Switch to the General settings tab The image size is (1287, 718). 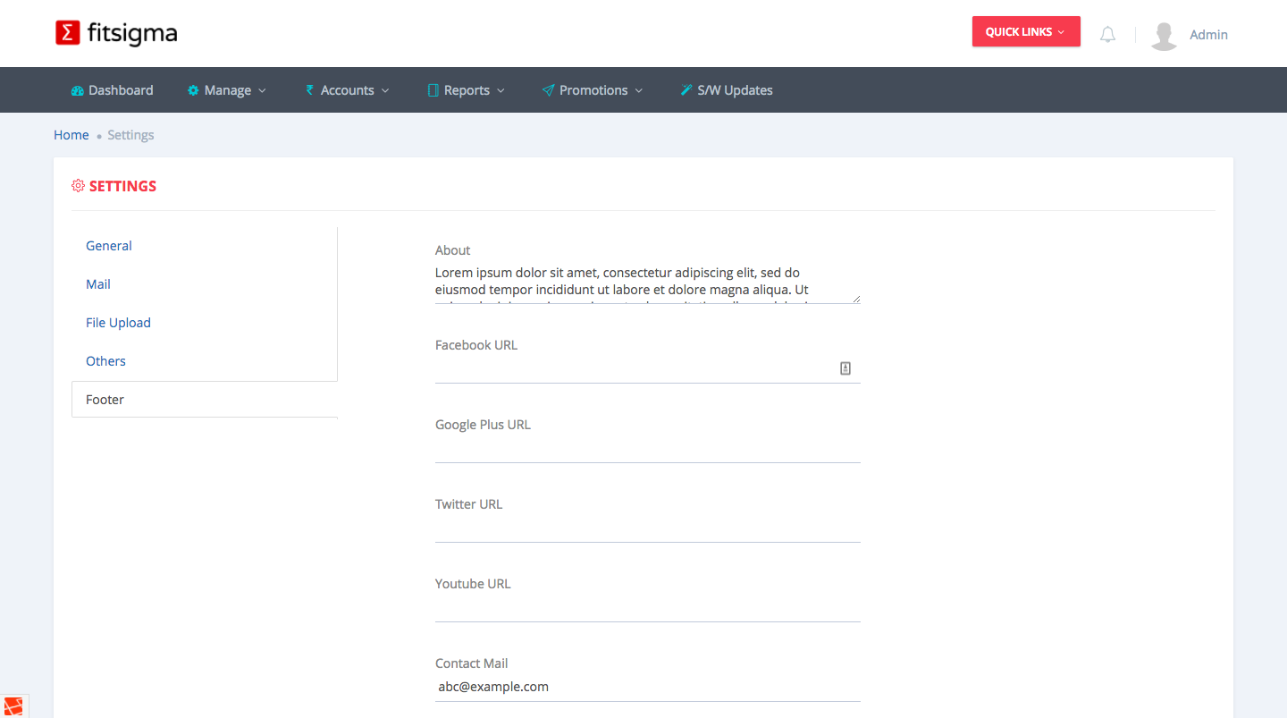coord(109,246)
